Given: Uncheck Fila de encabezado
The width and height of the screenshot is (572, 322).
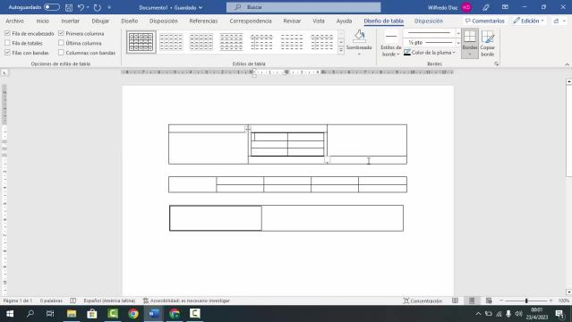Looking at the screenshot, I should [x=7, y=33].
